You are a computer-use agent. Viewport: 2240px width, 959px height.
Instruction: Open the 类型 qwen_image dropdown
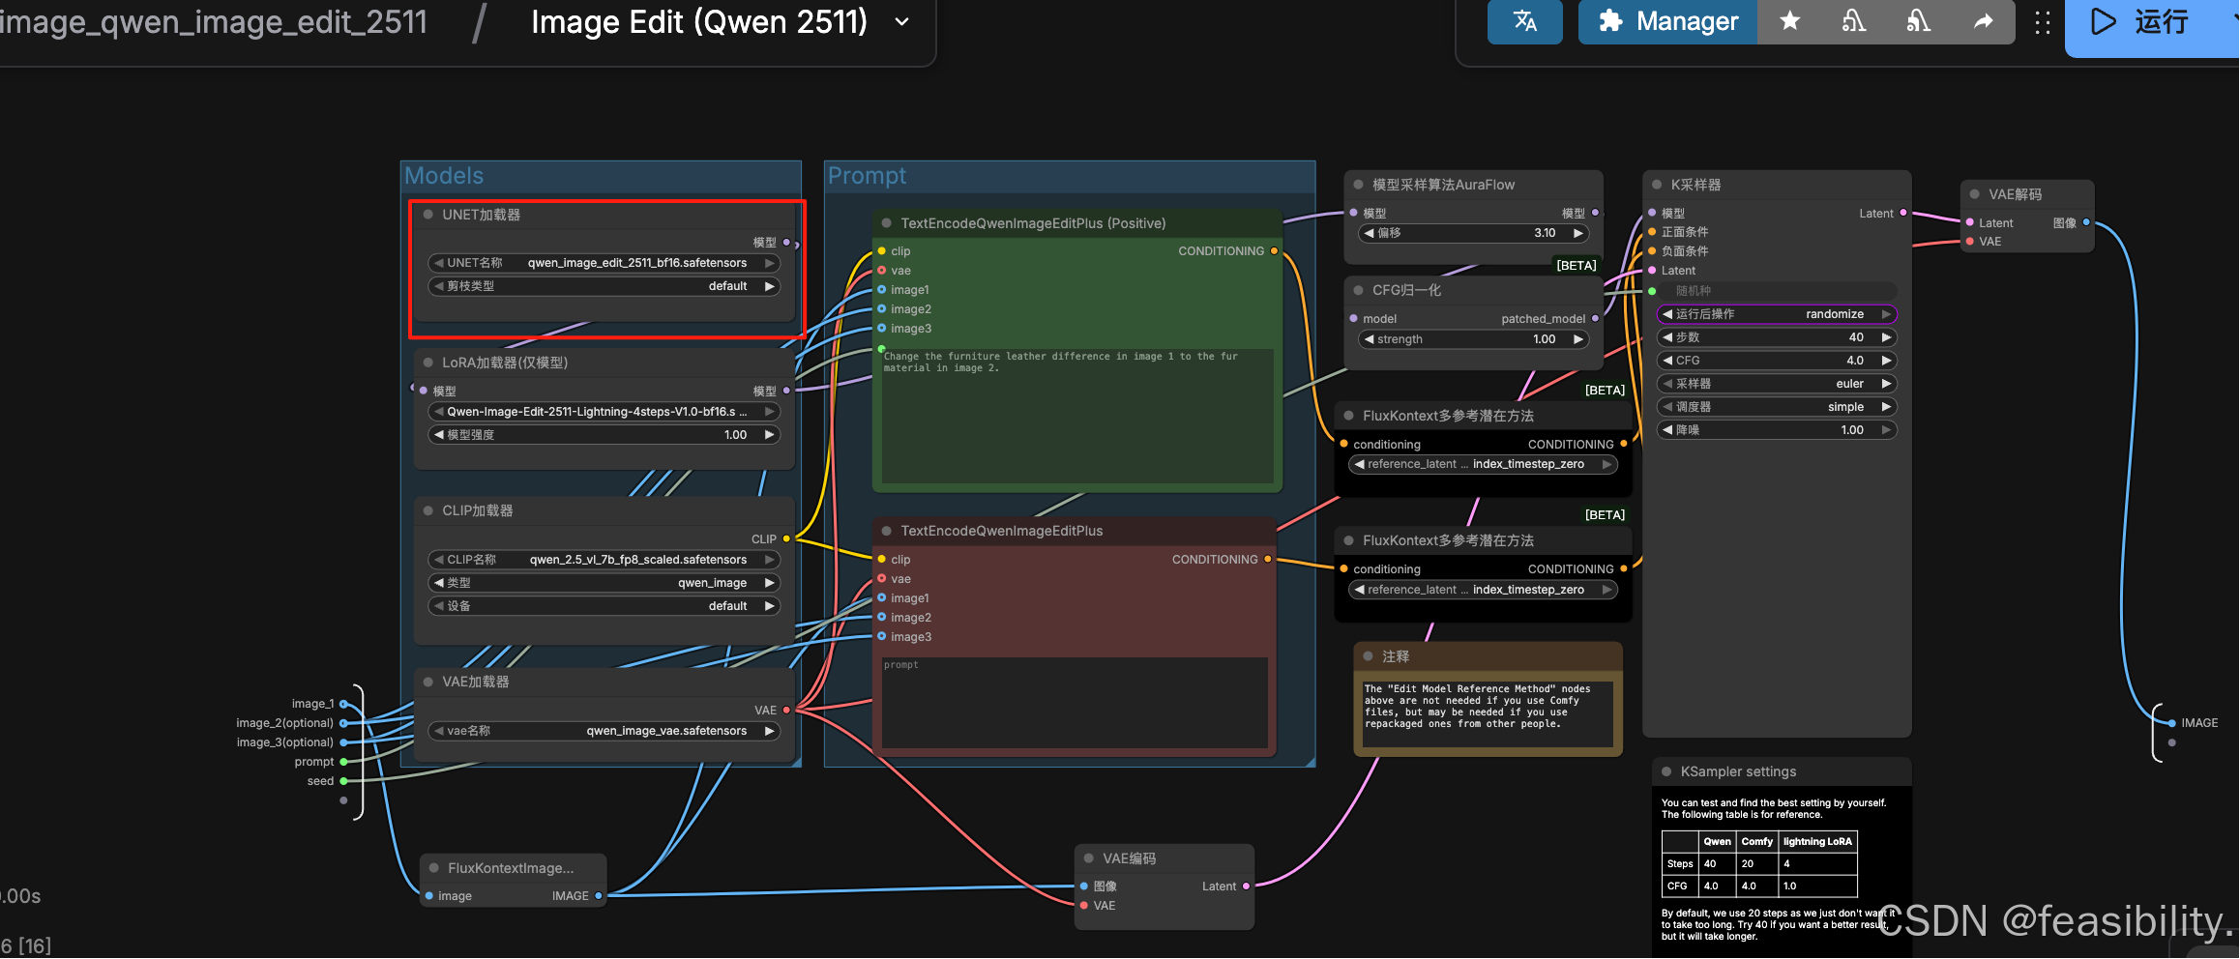pyautogui.click(x=604, y=583)
